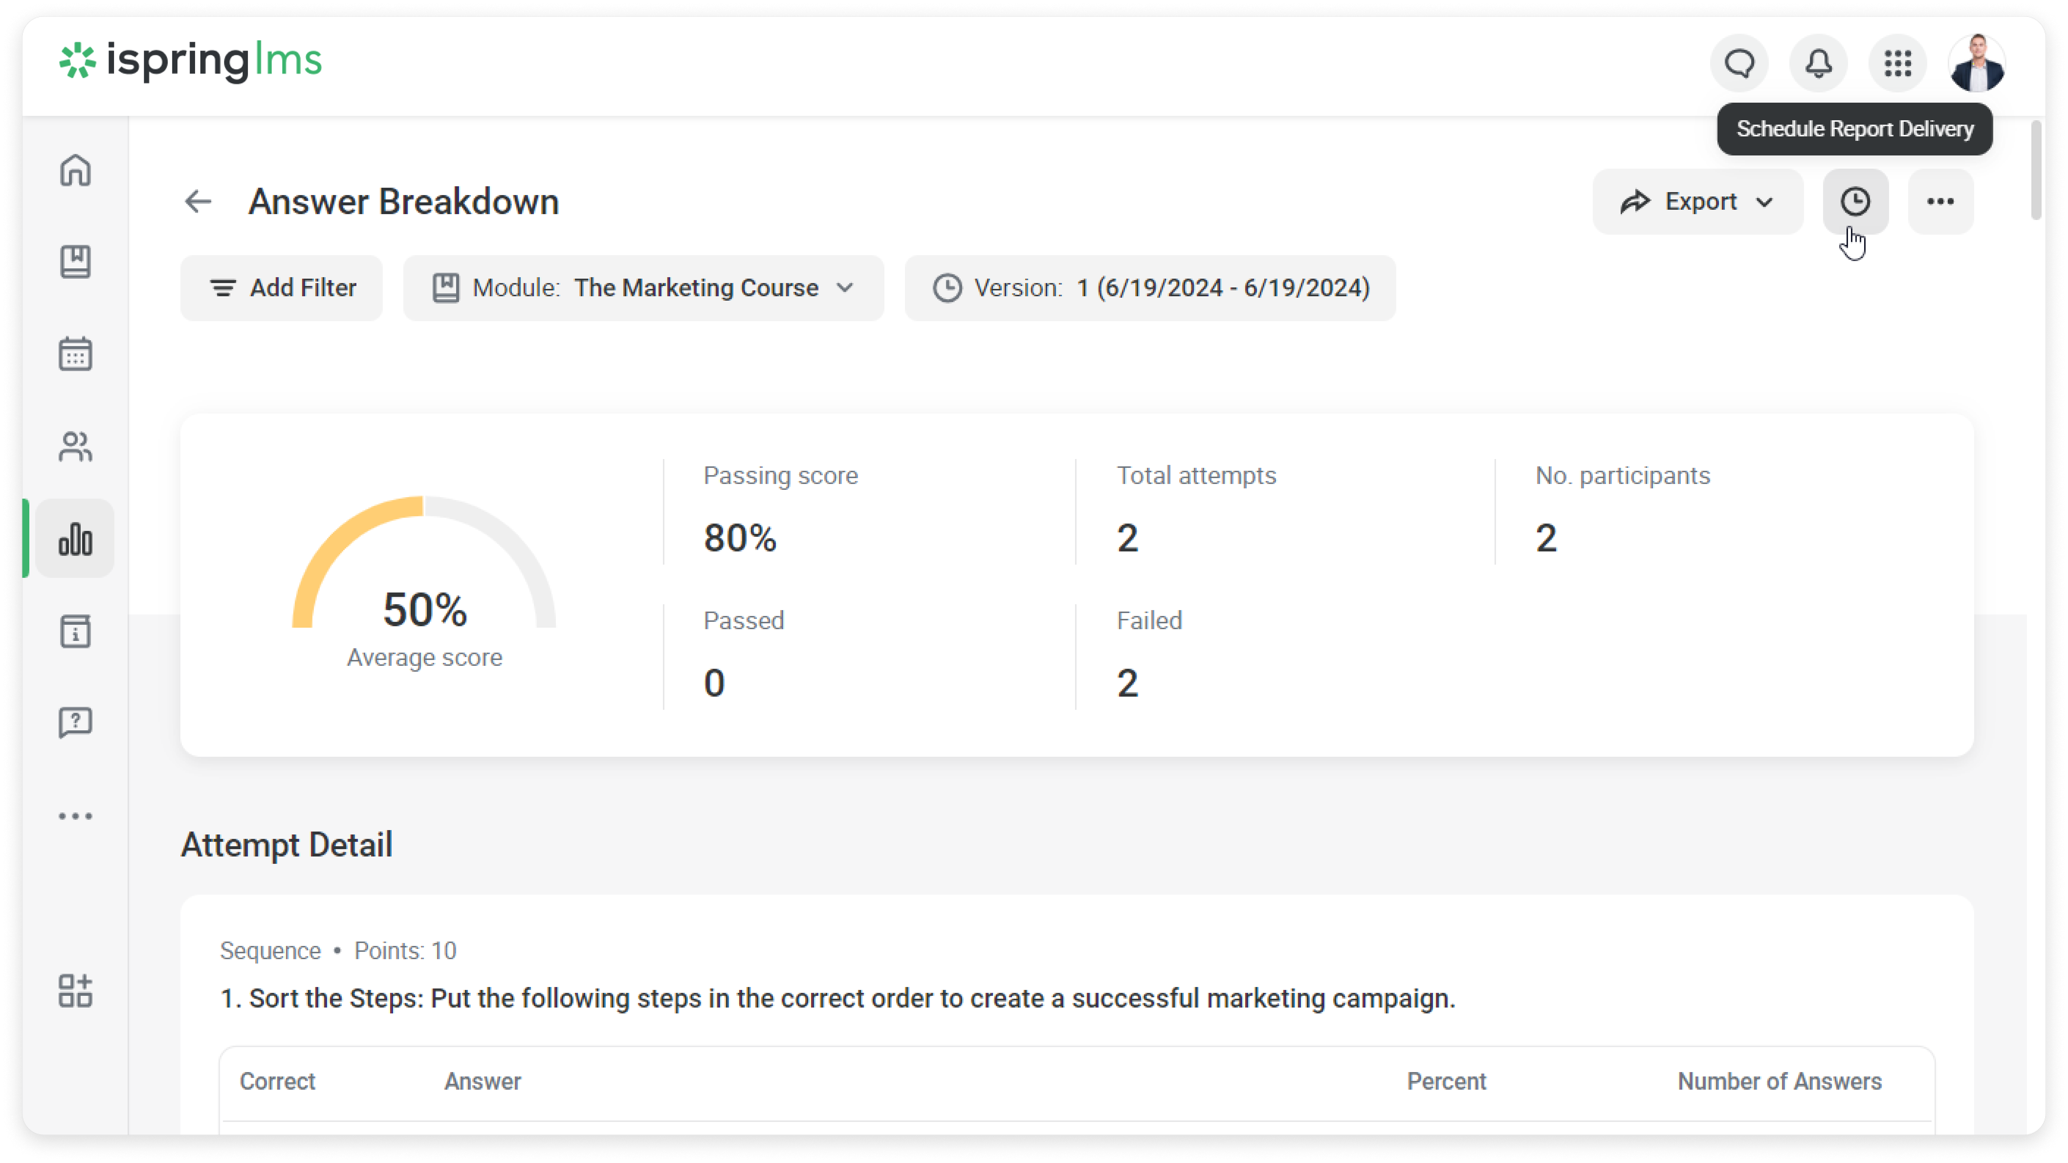Expand the Module: The Marketing Course dropdown
The width and height of the screenshot is (2068, 1163).
[x=643, y=288]
